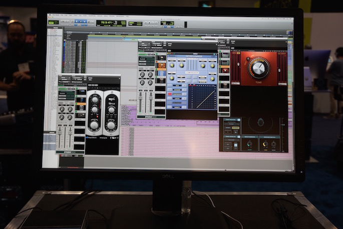Open the Apple menu
Screen dimensions: 343x229
pyautogui.click(x=50, y=15)
